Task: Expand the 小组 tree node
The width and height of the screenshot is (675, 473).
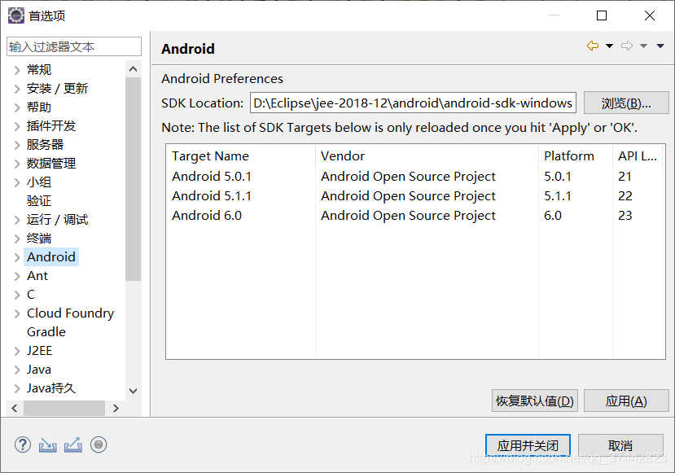Action: [x=17, y=182]
